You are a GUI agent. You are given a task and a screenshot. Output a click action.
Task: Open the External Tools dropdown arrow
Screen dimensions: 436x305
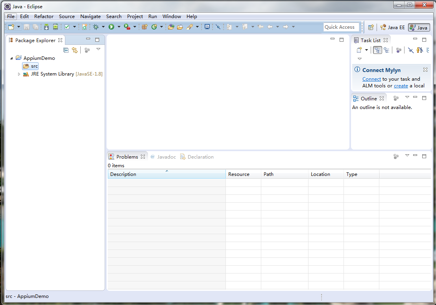[x=135, y=27]
